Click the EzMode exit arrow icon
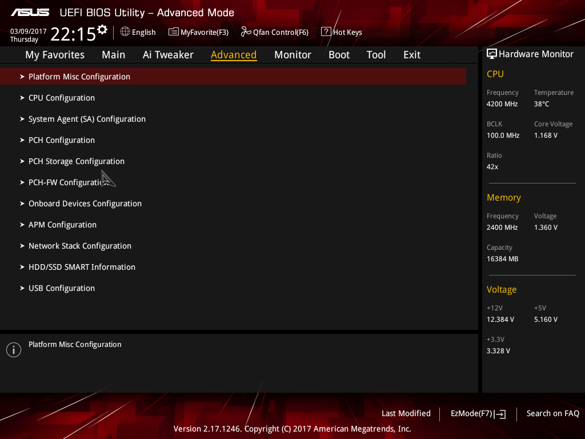Screen dimensions: 585x439 [500, 414]
